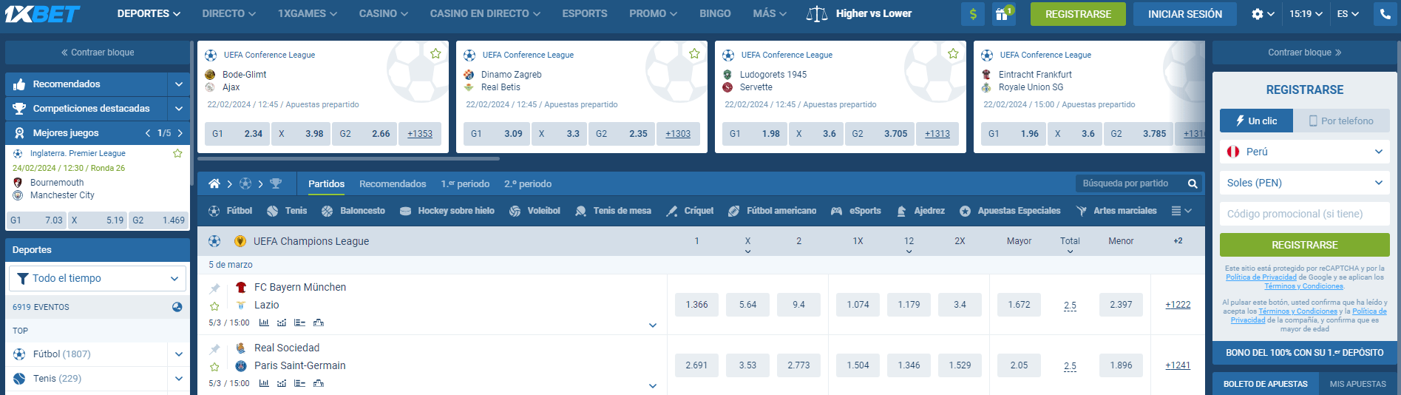
Task: Favorite the Dinamo Zagreb vs Real Betis card
Action: click(694, 53)
